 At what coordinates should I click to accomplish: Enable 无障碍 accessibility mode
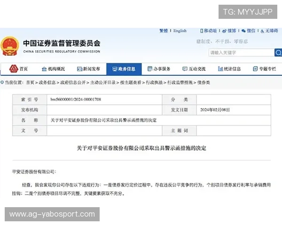click(x=272, y=31)
